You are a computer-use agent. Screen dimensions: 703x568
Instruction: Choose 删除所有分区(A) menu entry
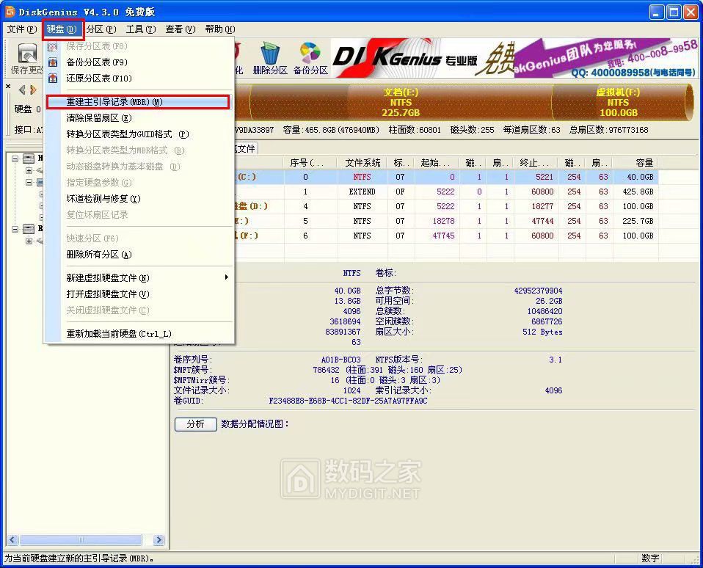[139, 255]
